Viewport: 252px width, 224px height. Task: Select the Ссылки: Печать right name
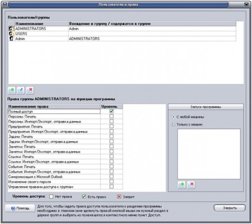21,156
